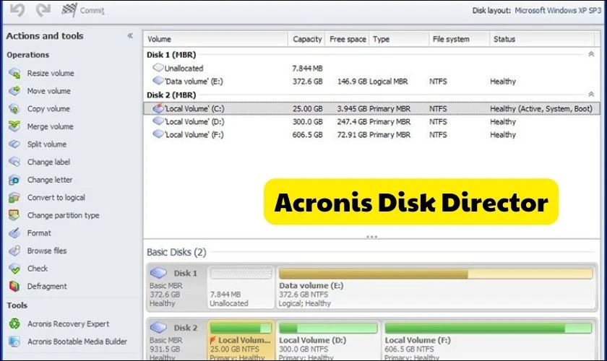Screen dimensions: 607x361
Task: Sort by the Free space column header
Action: click(x=348, y=39)
